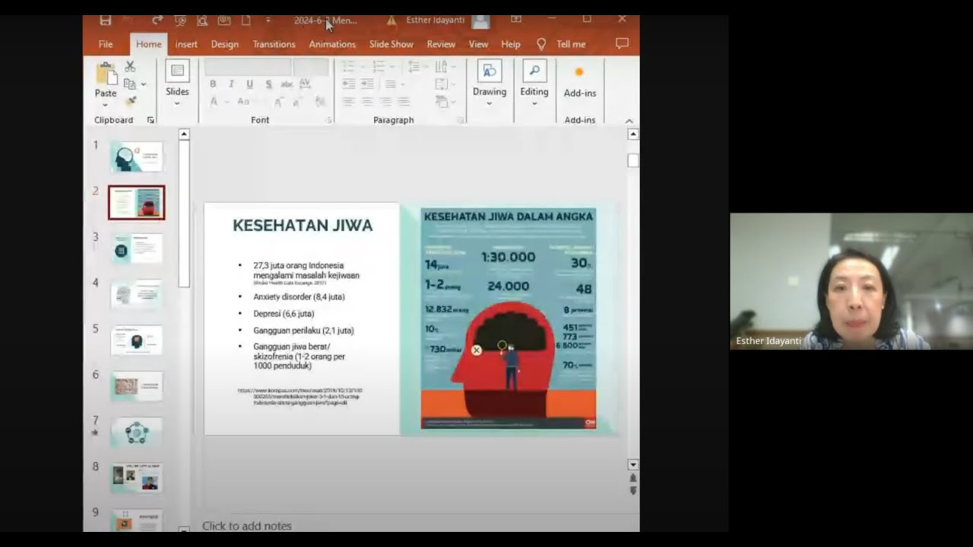Click the orange Add-ins icon

click(579, 72)
